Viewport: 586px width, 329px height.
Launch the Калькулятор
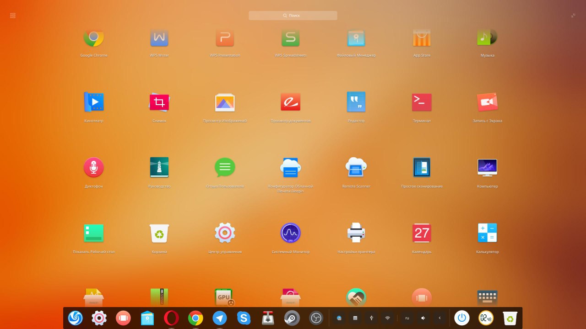pyautogui.click(x=487, y=233)
